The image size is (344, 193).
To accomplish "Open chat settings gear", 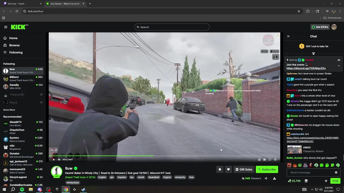I will tap(326, 181).
